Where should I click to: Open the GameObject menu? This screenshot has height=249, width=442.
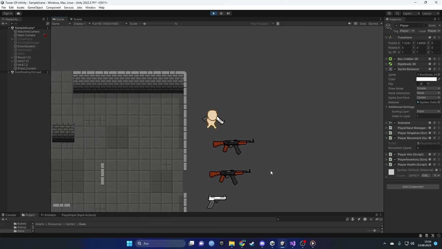point(35,8)
